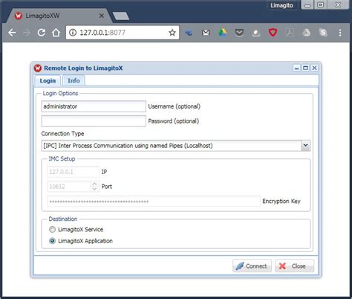Click the blue wave extension icon
Image resolution: width=352 pixels, height=299 pixels.
(189, 33)
